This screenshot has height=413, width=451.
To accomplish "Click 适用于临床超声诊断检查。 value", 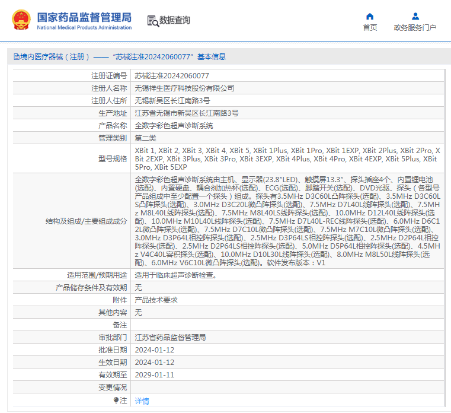I will pos(176,275).
